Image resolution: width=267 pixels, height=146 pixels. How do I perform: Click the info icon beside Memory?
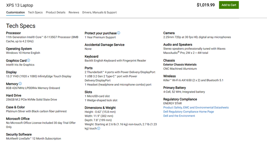(20, 84)
